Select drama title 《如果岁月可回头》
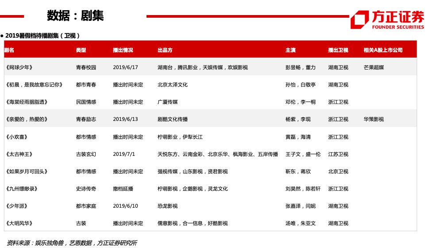Screen dimensions: 444x248 pos(27,171)
